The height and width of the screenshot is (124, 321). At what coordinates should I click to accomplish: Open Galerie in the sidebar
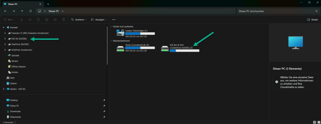pos(12,83)
